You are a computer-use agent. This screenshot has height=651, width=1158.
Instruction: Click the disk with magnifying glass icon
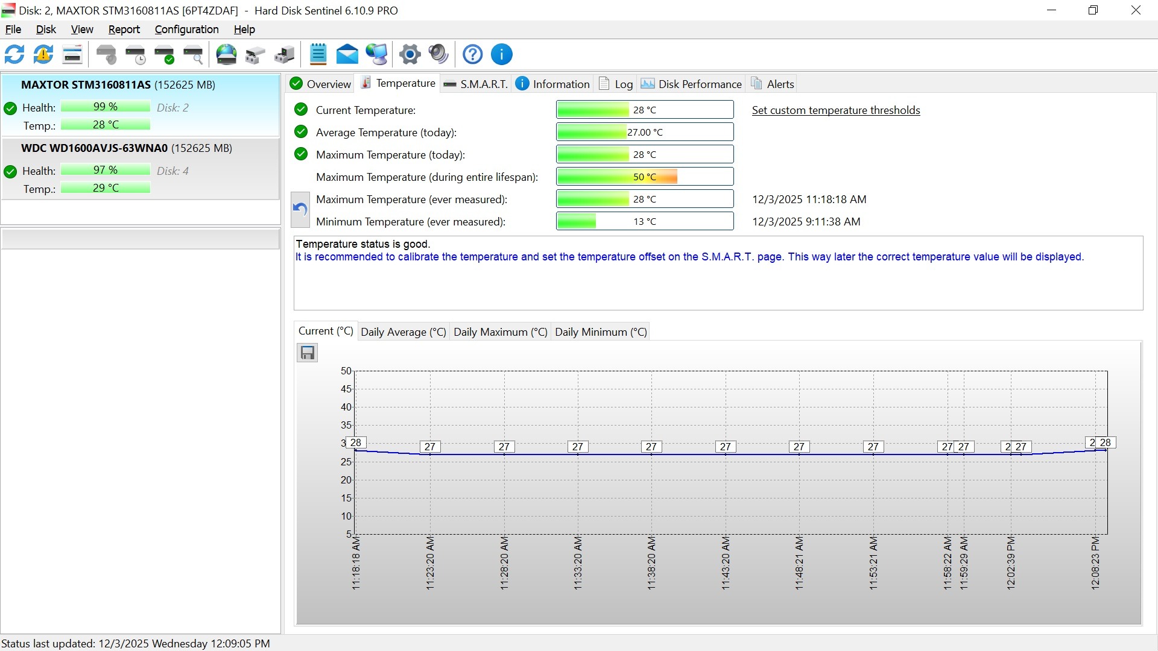(x=193, y=54)
